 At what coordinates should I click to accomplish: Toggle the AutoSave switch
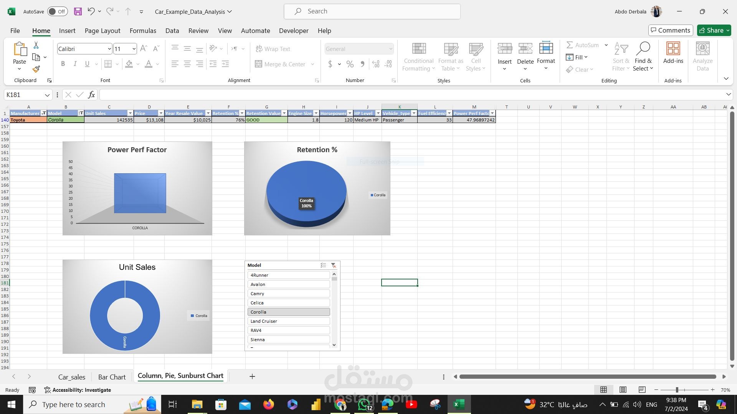58,11
